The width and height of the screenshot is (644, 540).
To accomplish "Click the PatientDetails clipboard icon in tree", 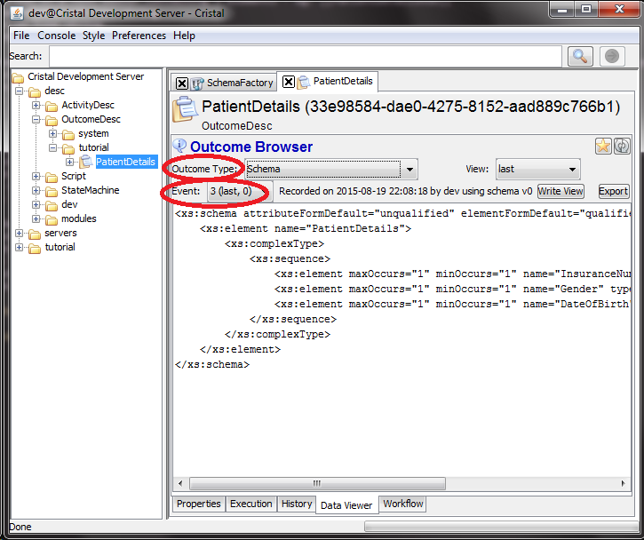I will point(86,162).
